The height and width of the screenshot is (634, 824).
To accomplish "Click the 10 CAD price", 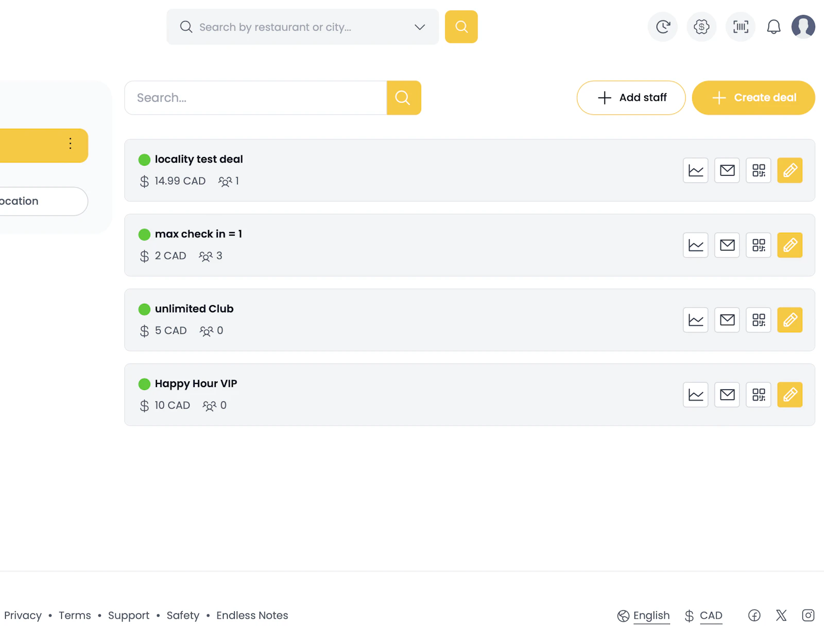I will tap(172, 406).
